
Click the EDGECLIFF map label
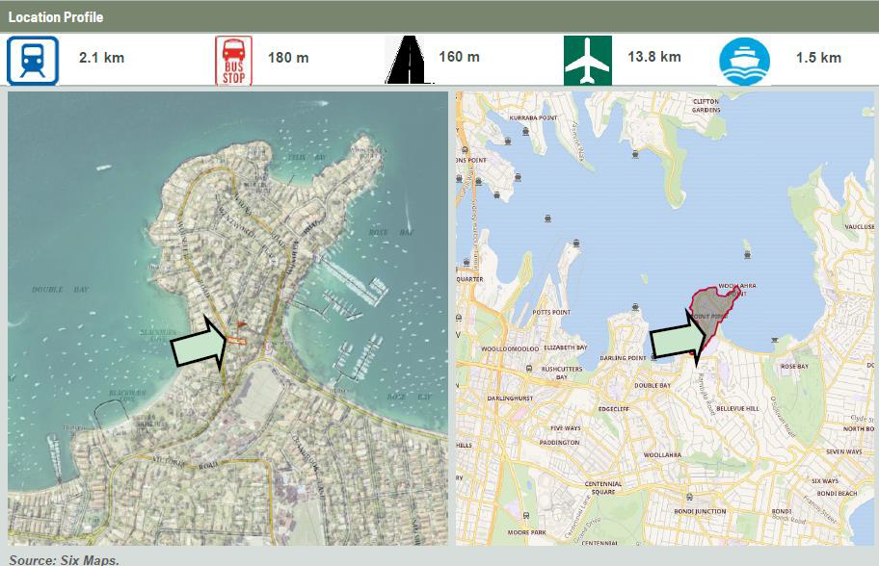pyautogui.click(x=614, y=409)
